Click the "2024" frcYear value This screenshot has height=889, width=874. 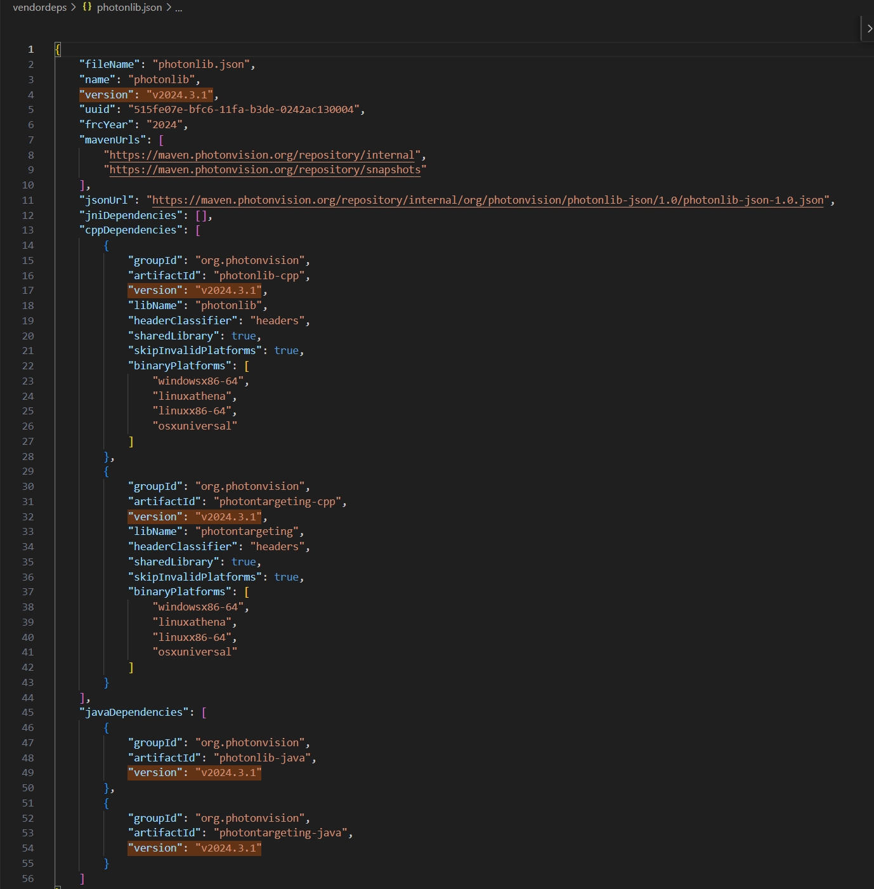[165, 125]
